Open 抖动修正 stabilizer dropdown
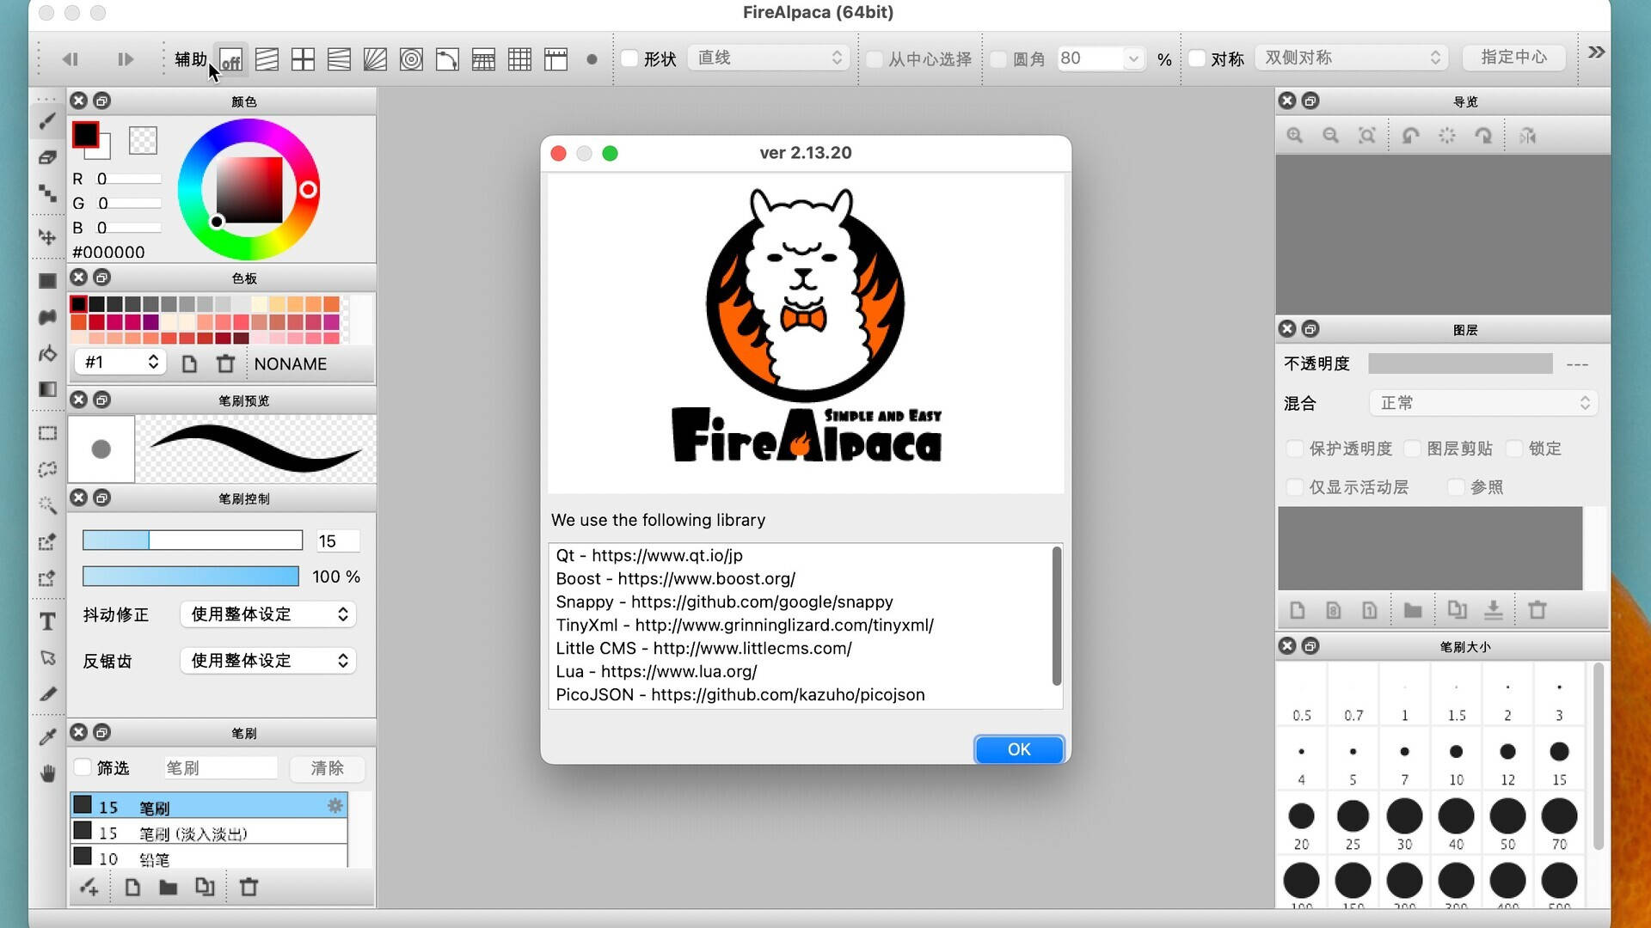1651x928 pixels. click(268, 614)
